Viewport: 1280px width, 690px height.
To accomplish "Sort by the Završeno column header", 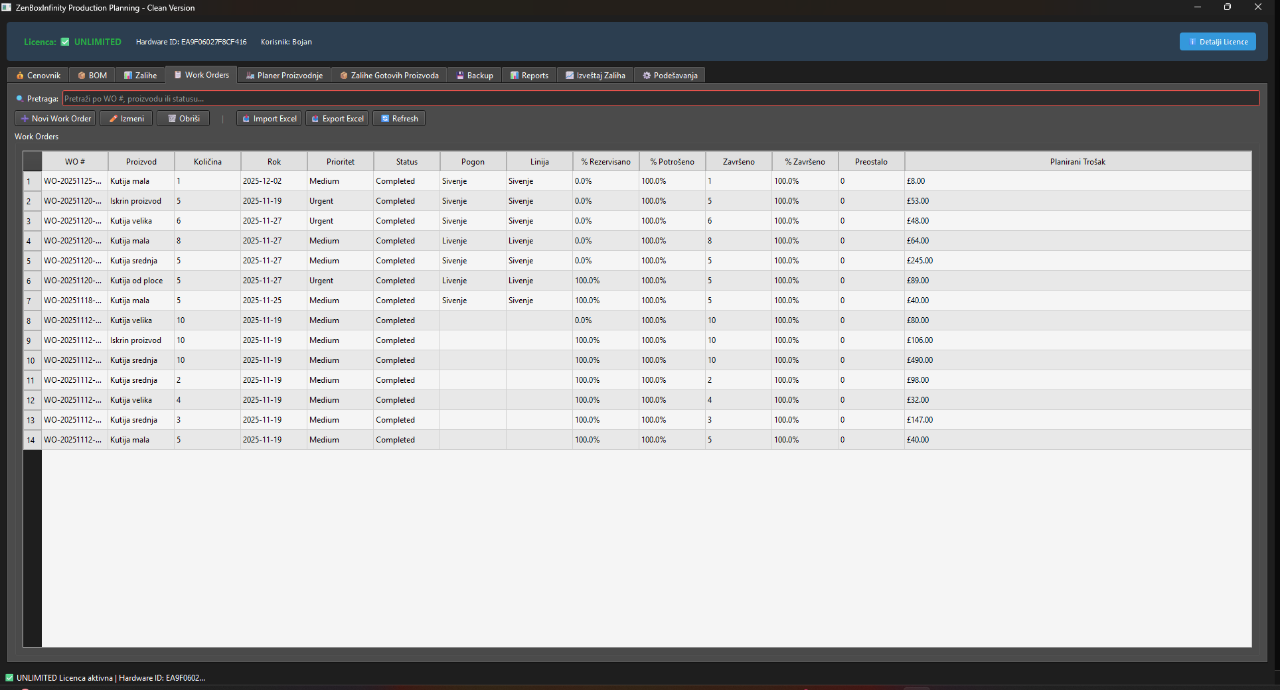I will point(739,162).
